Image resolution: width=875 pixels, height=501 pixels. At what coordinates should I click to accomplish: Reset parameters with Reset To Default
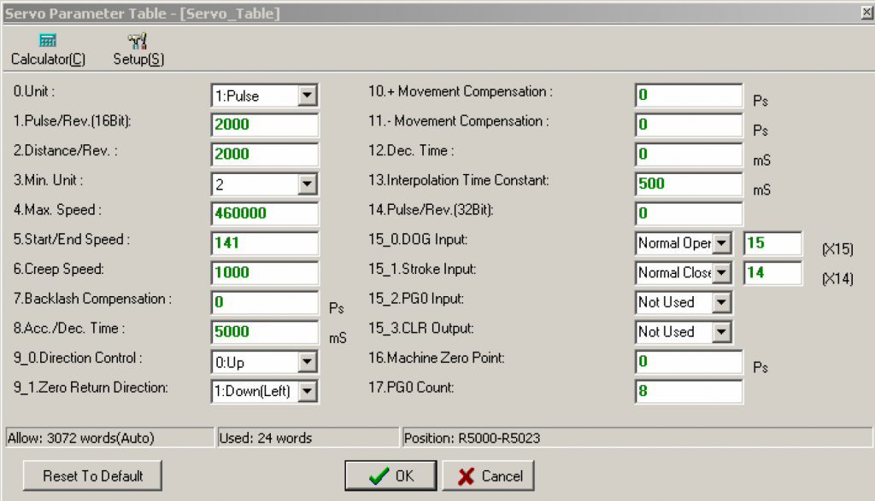[x=92, y=475]
